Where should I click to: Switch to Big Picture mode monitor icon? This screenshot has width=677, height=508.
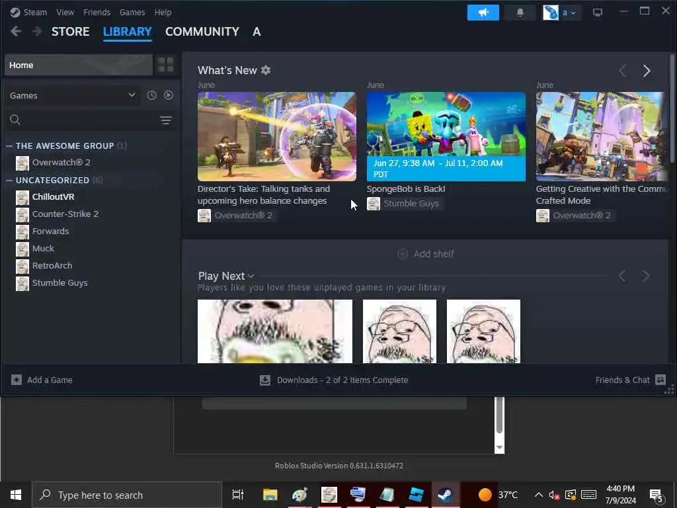coord(597,13)
